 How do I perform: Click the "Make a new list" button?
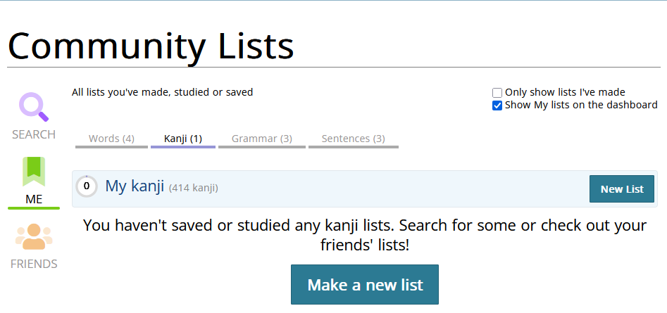tap(365, 285)
